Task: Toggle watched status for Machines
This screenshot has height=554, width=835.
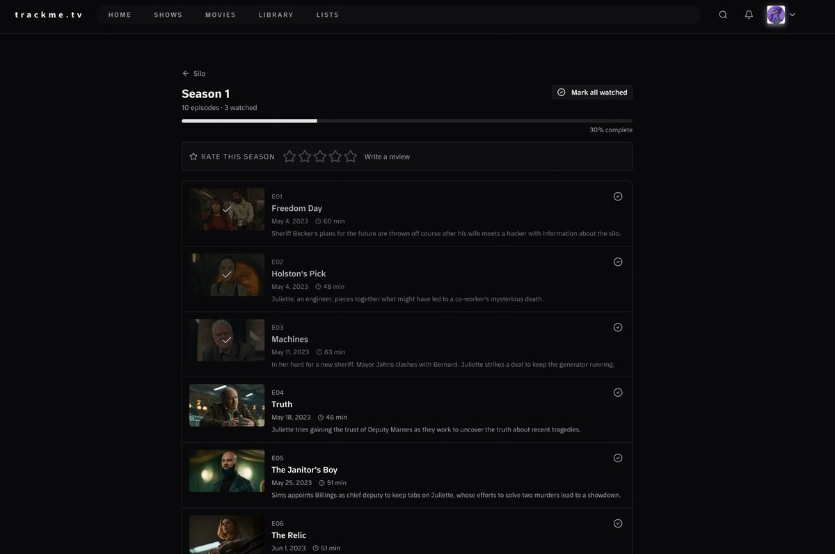Action: click(x=618, y=327)
